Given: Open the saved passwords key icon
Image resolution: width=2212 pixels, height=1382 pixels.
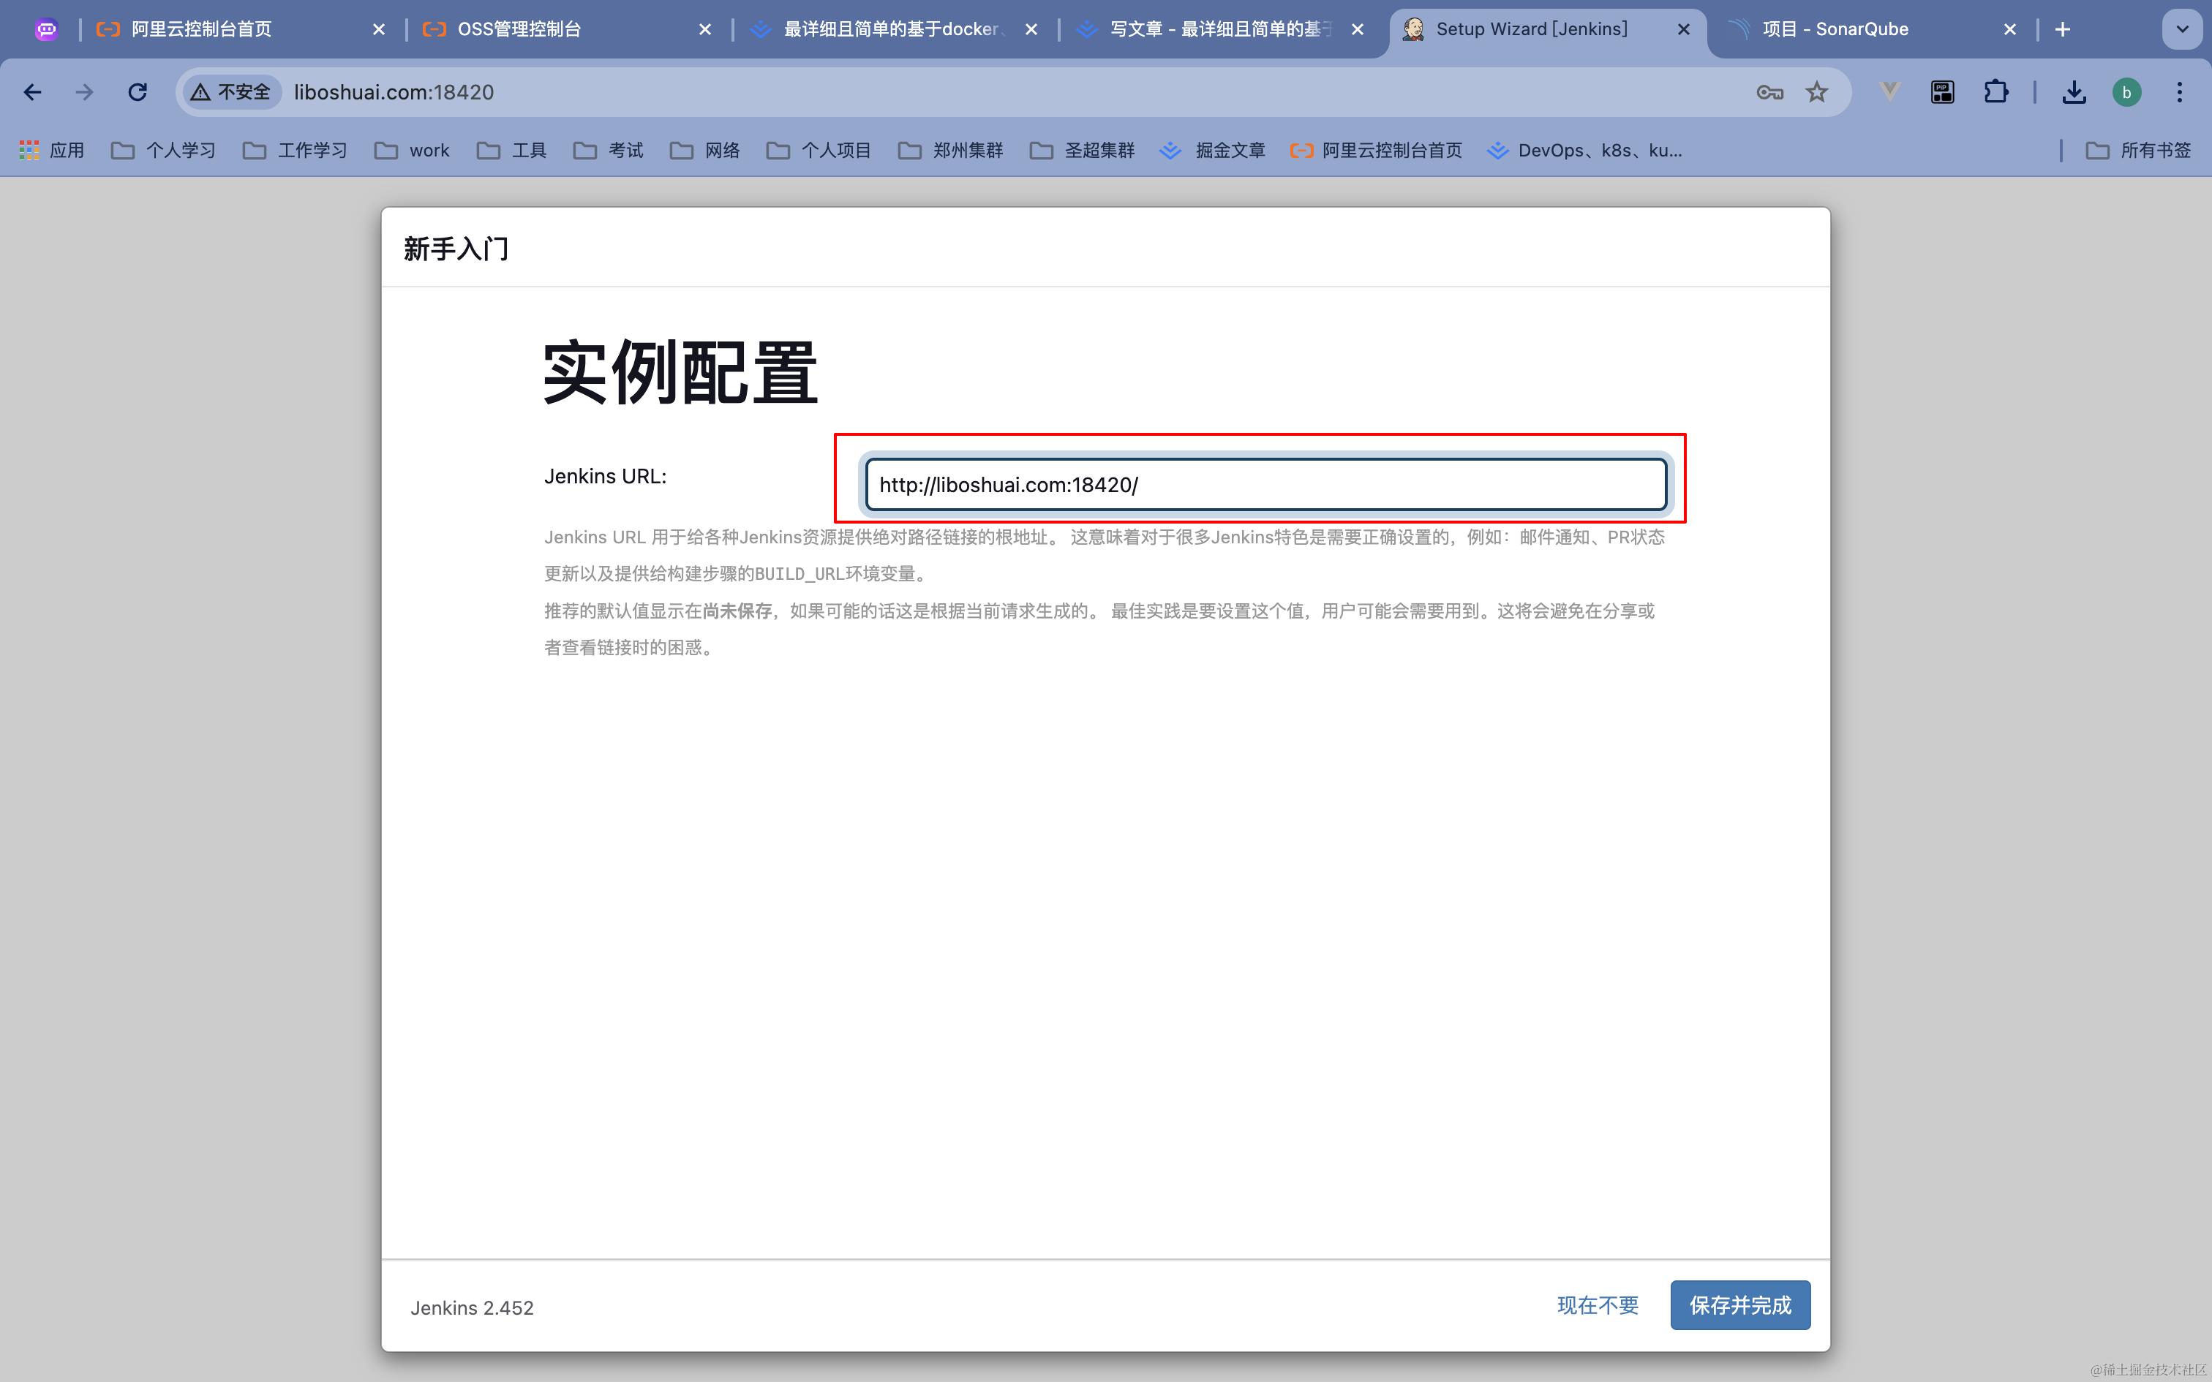Looking at the screenshot, I should pos(1769,92).
